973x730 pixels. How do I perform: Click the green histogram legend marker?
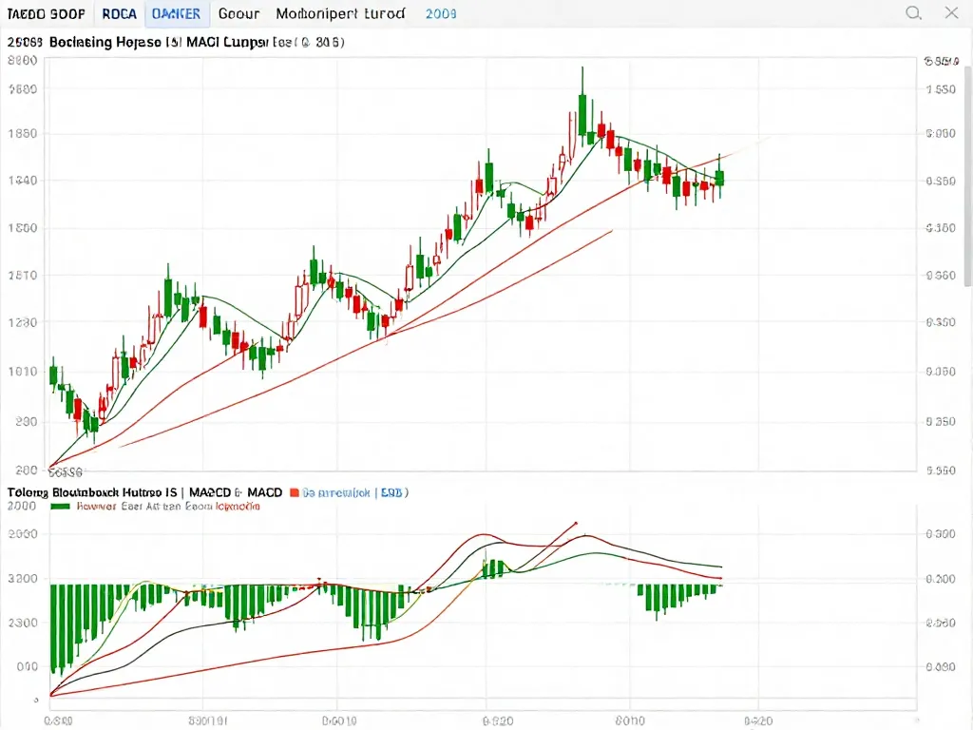pos(60,507)
